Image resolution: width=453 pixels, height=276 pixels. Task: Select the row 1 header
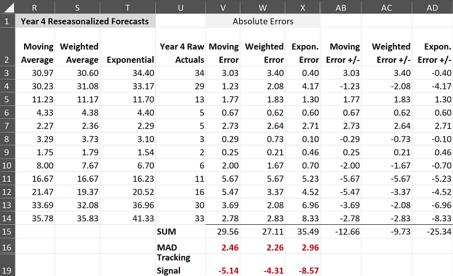pos(7,21)
